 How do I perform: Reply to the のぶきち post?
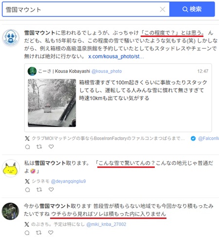pyautogui.click(x=27, y=233)
